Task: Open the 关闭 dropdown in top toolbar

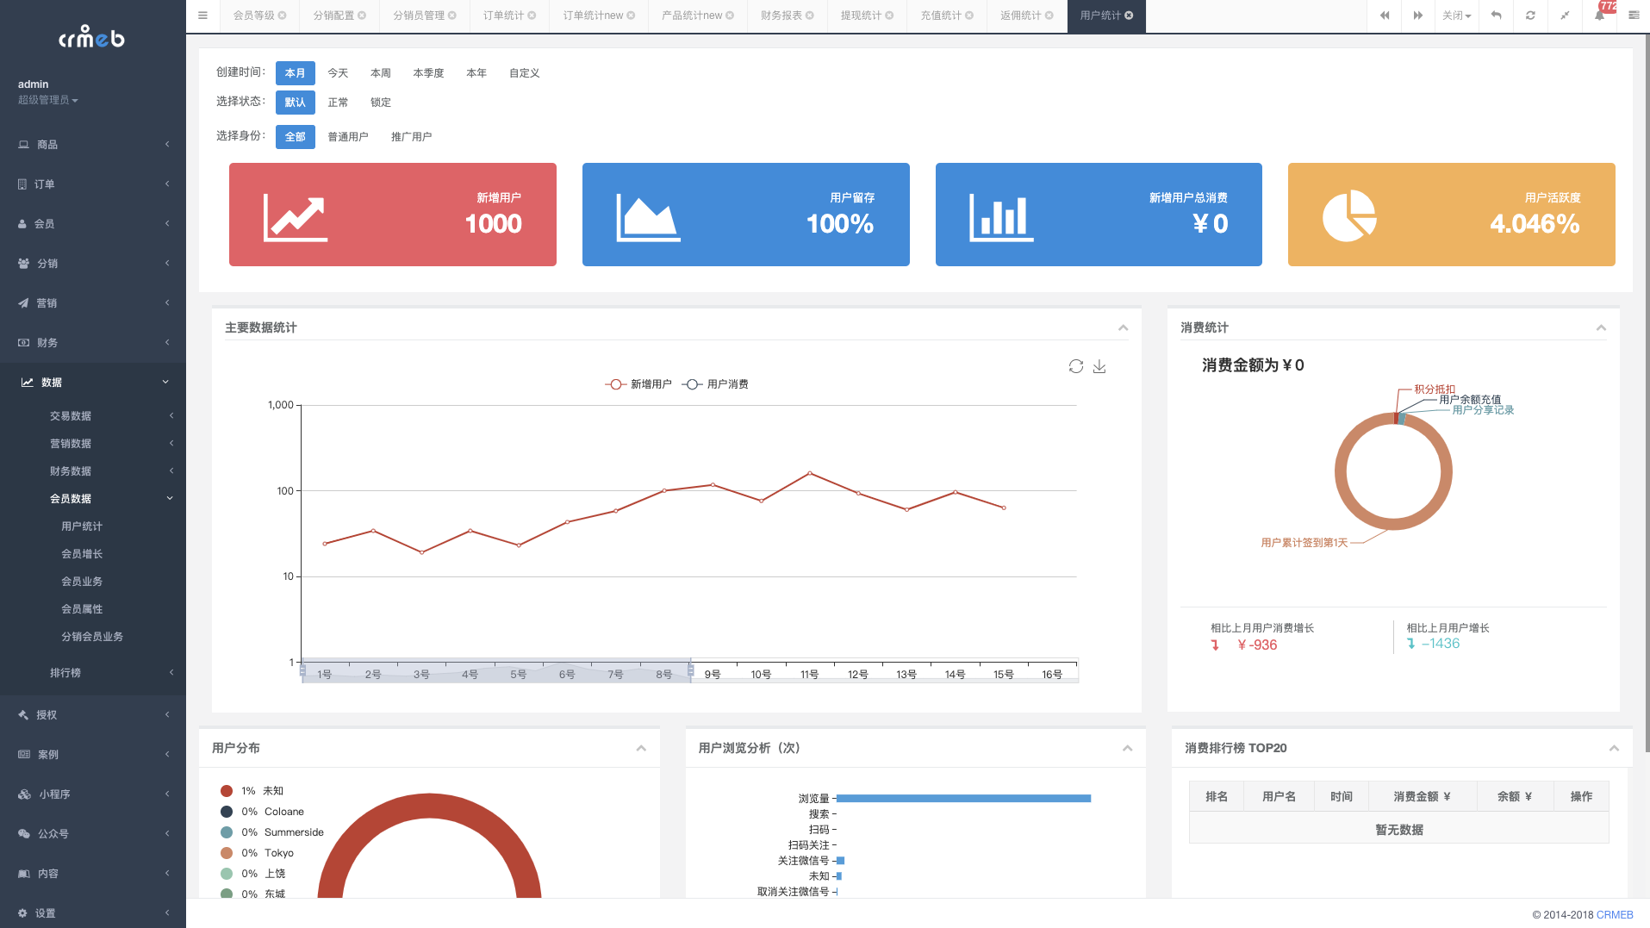Action: coord(1457,16)
